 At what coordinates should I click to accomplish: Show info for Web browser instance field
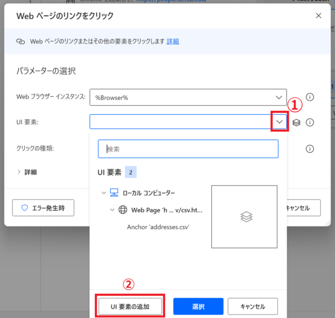pyautogui.click(x=310, y=97)
